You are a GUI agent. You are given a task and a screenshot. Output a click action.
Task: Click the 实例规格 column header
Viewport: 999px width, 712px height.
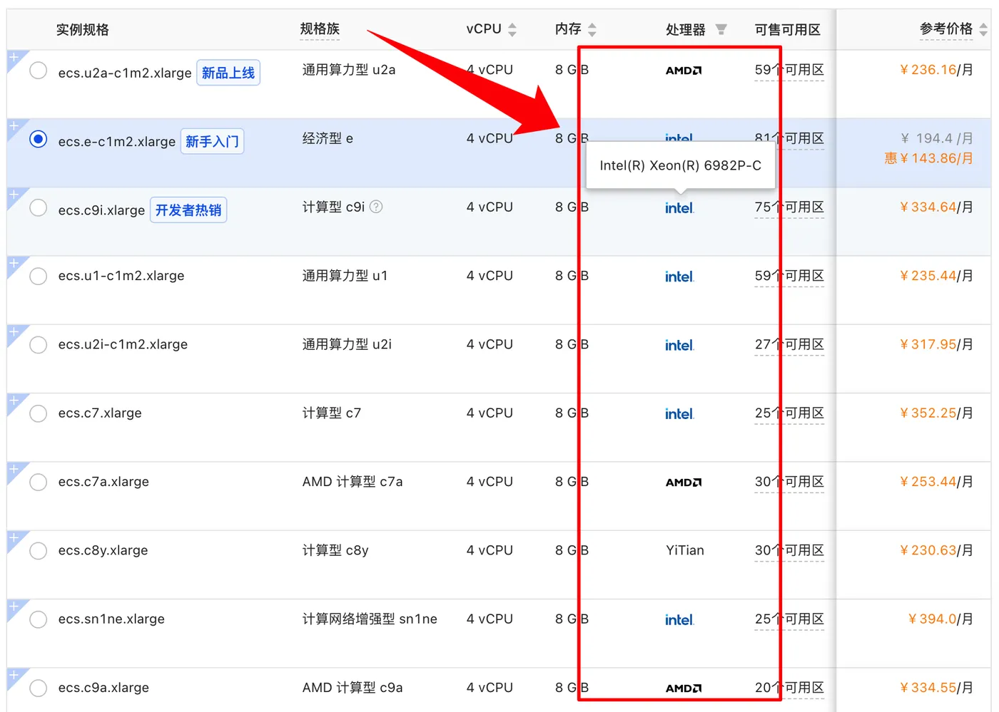(83, 30)
